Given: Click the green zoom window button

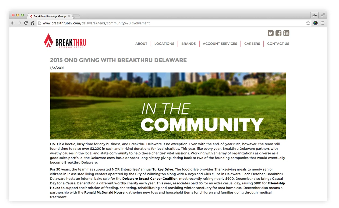Looking at the screenshot, I should click(x=22, y=15).
